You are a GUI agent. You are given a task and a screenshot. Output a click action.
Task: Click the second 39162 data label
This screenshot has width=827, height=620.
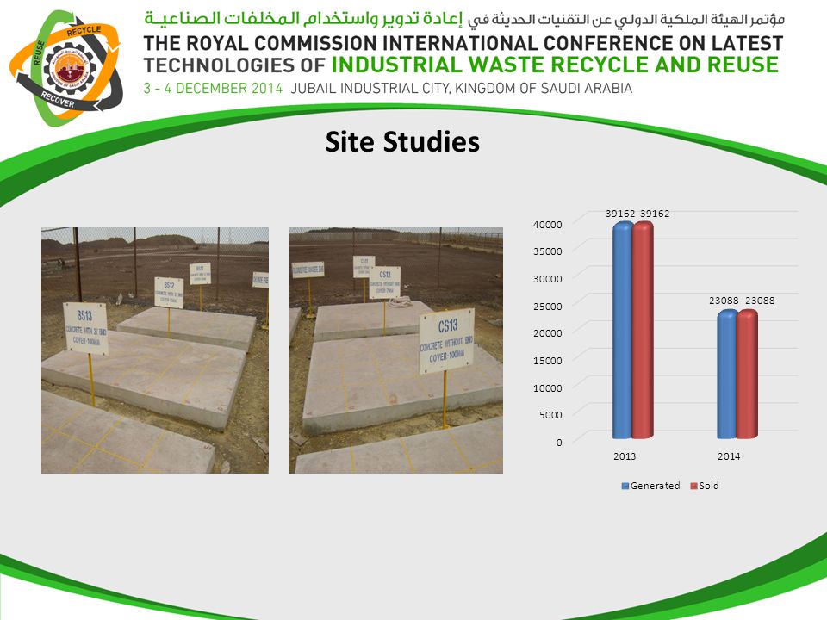655,214
